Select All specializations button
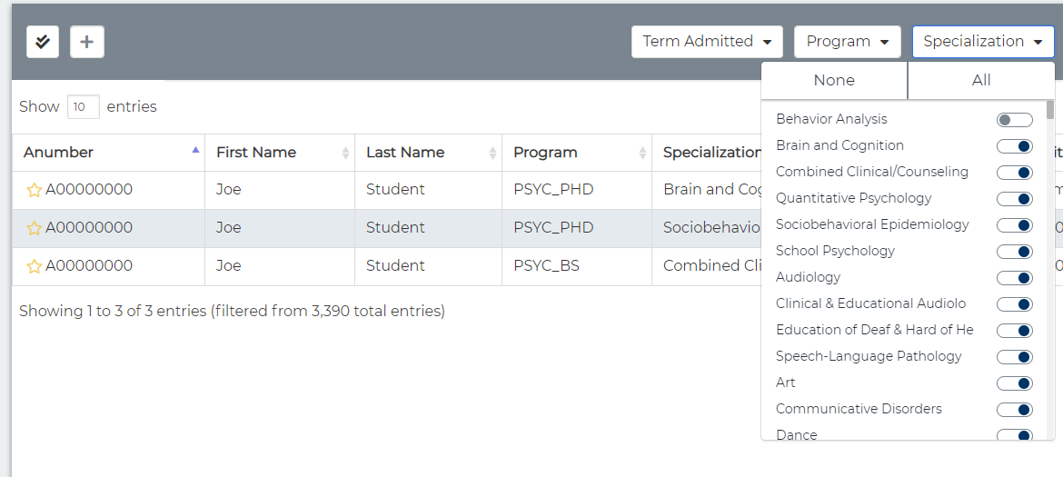1063x477 pixels. [x=981, y=81]
